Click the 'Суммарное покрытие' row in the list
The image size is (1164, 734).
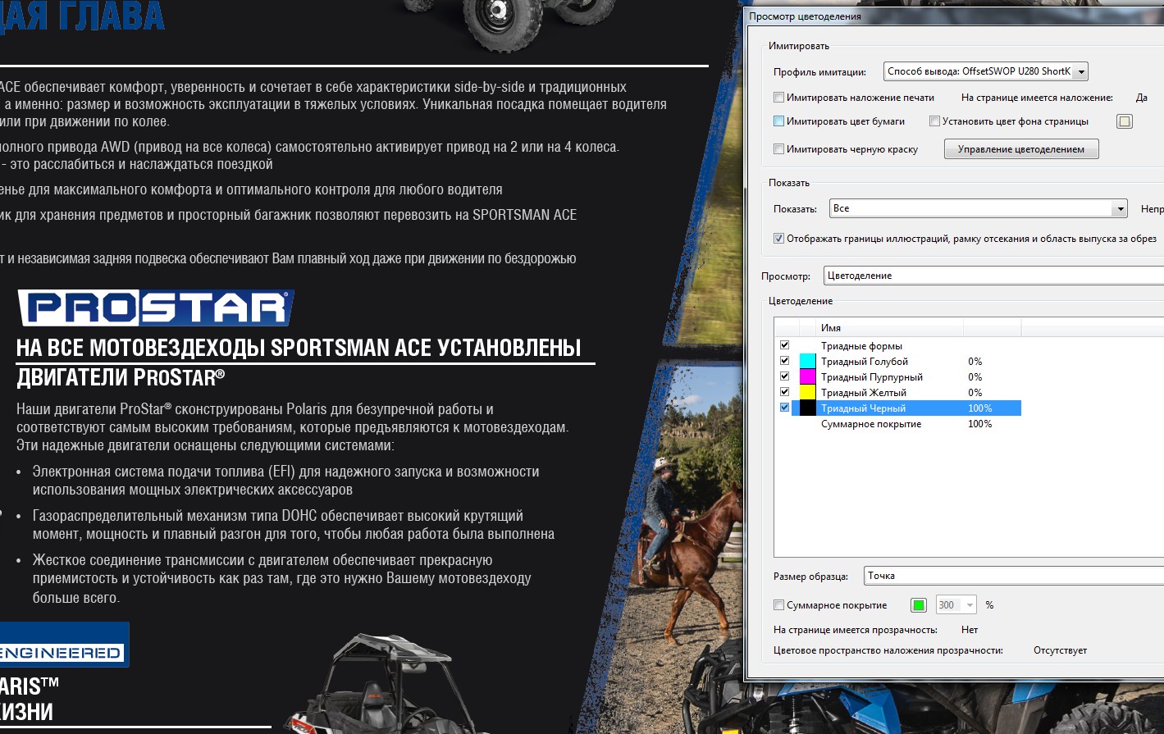[x=898, y=424]
